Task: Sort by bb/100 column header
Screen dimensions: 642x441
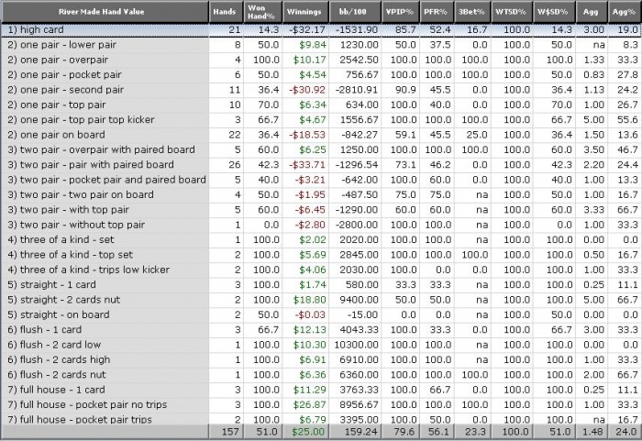Action: point(355,12)
